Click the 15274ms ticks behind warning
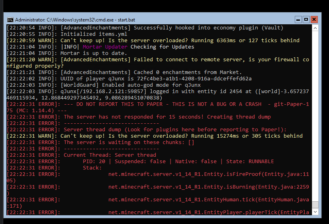This screenshot has height=224, width=329. pyautogui.click(x=155, y=136)
